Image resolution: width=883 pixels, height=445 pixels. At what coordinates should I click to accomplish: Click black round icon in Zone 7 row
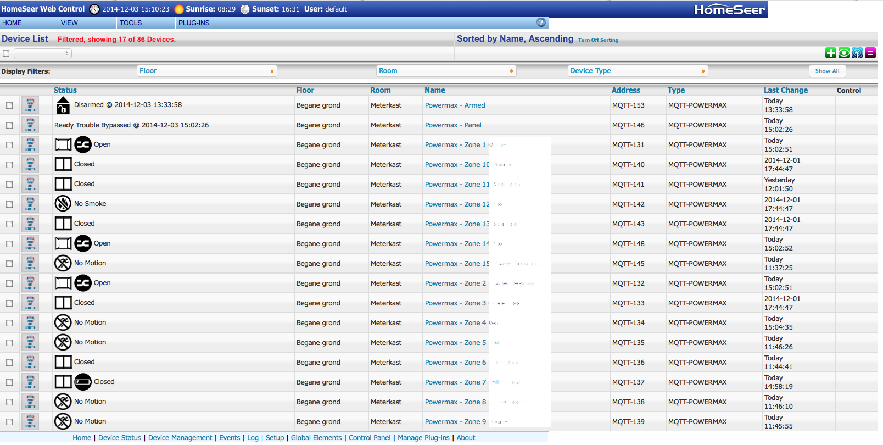click(x=83, y=382)
